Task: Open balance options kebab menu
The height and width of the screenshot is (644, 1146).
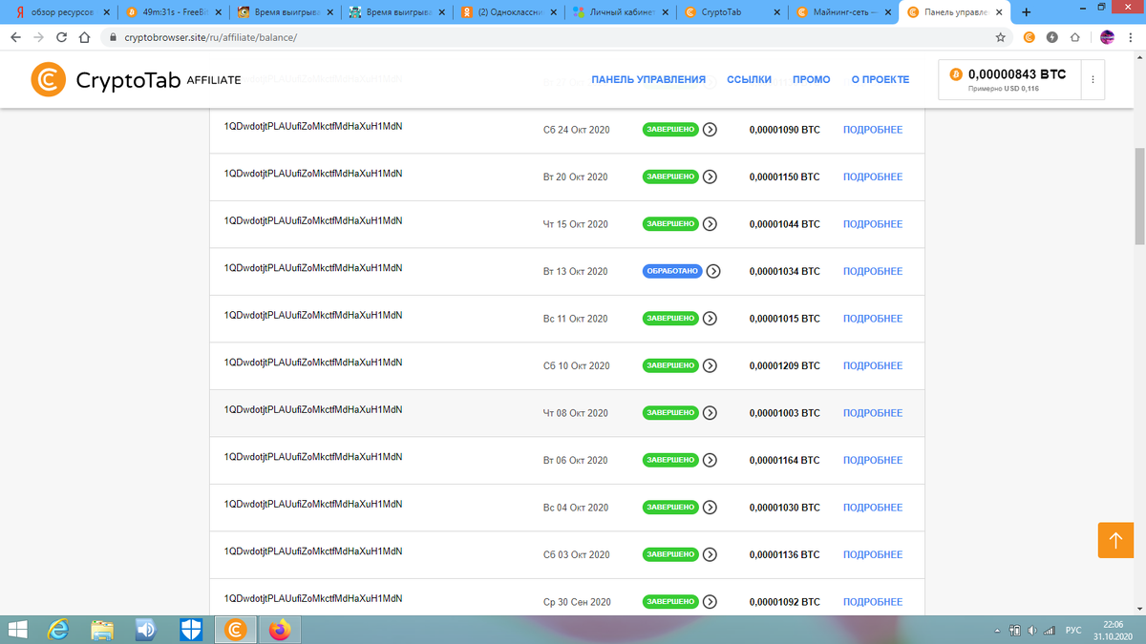Action: pos(1093,80)
